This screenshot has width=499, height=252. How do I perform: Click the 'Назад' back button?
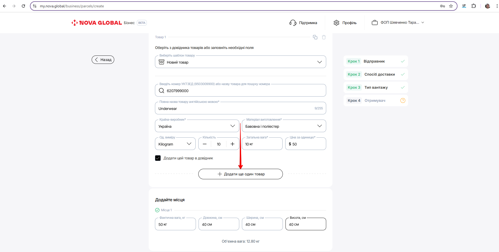coord(103,60)
